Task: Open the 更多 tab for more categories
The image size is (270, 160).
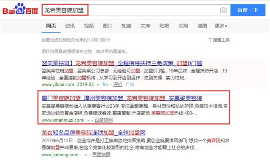Action: coord(221,26)
